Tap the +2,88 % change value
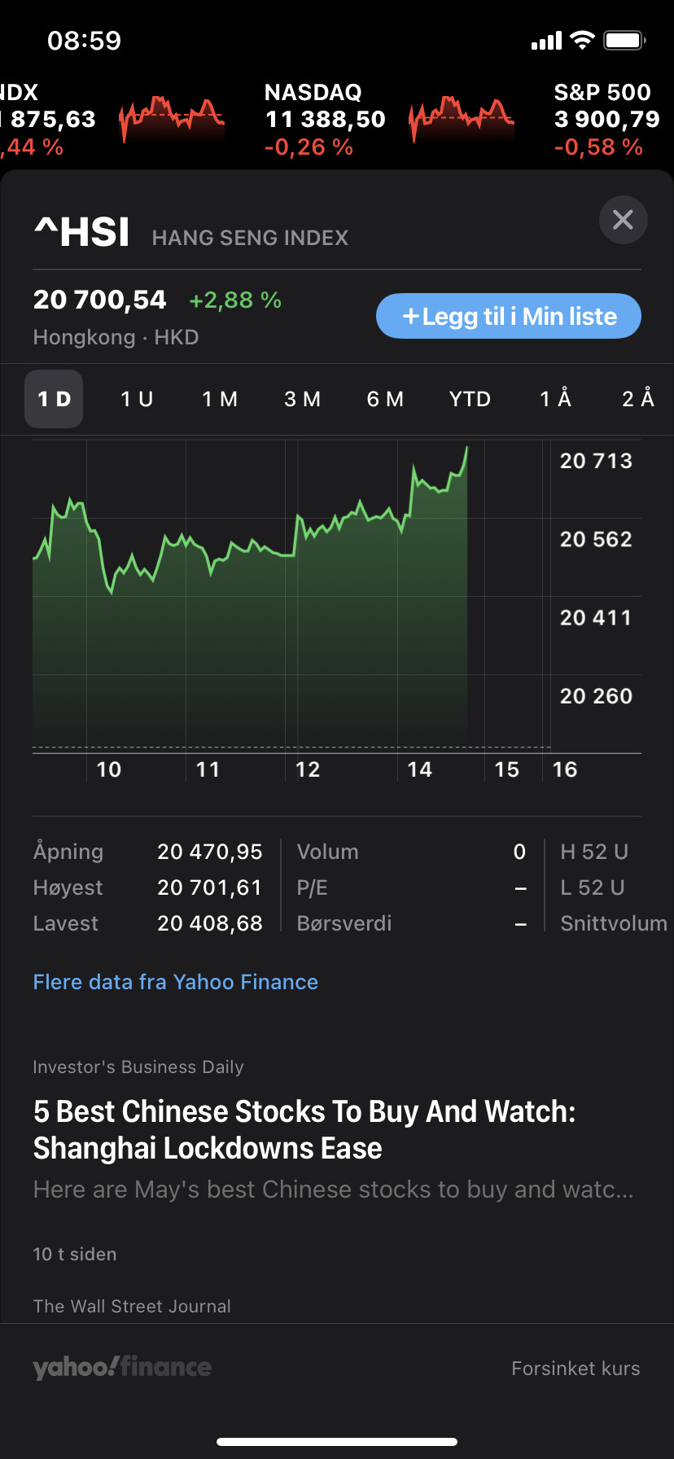The image size is (674, 1459). [235, 300]
